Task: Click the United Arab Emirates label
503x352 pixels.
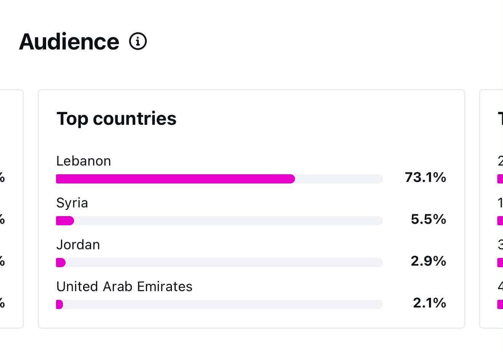Action: [124, 287]
